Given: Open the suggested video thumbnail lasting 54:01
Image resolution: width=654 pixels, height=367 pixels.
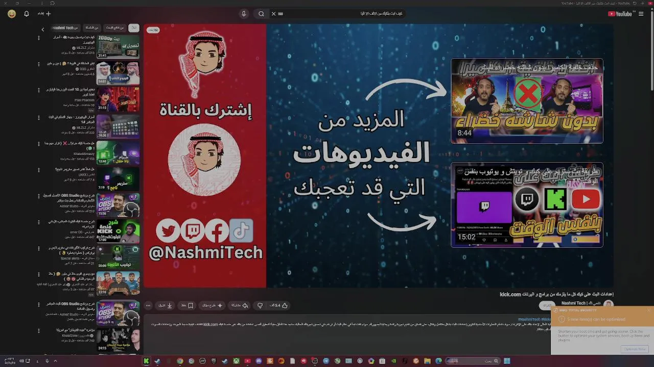Looking at the screenshot, I should (x=118, y=73).
